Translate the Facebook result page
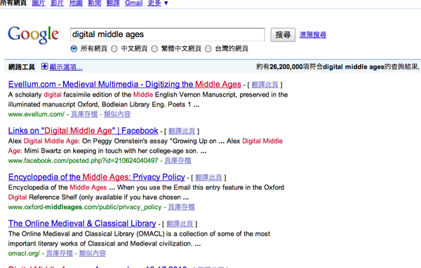Image resolution: width=421 pixels, height=268 pixels. tap(182, 131)
